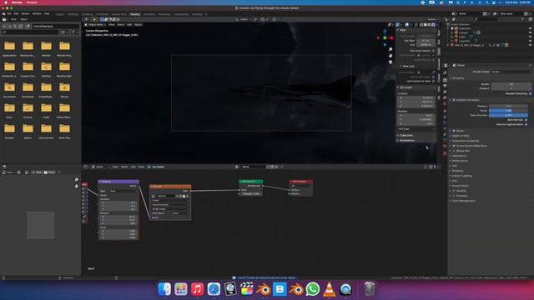Open the Music app in the Dock

point(197,289)
